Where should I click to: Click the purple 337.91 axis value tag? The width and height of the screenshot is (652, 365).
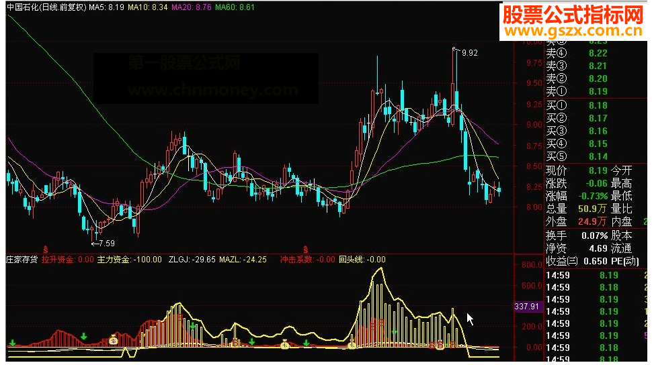[x=527, y=307]
